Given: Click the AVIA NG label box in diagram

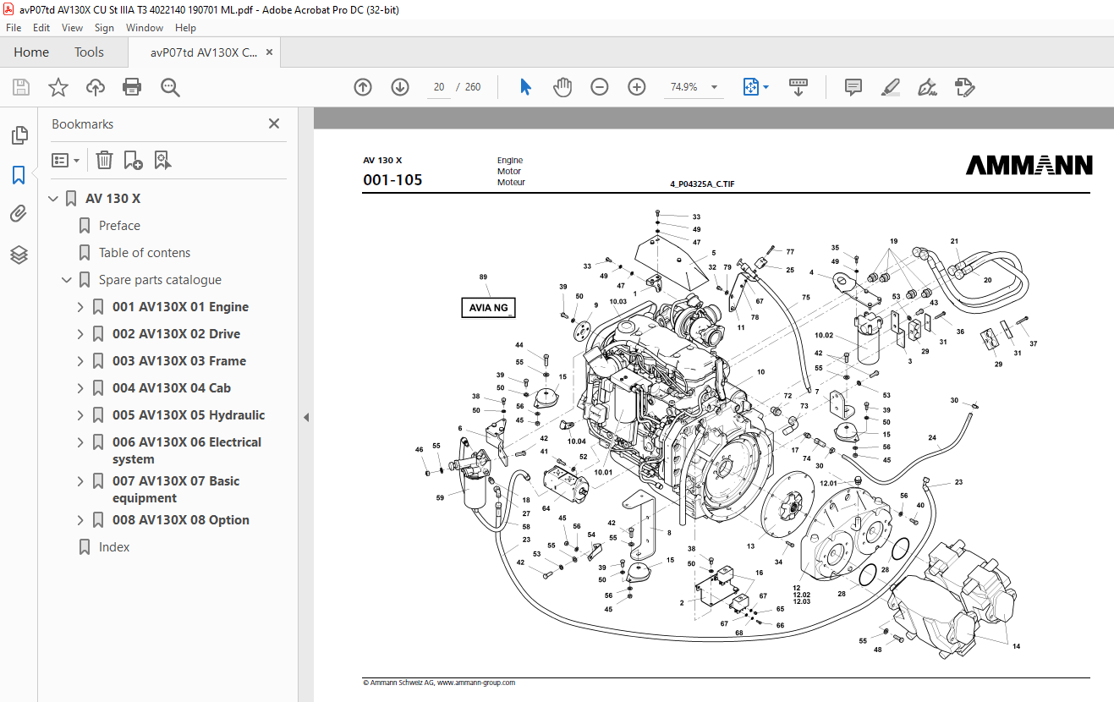Looking at the screenshot, I should click(489, 308).
